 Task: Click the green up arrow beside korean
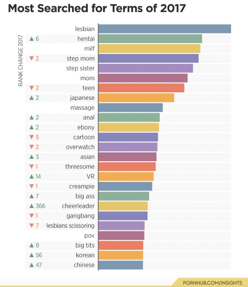click(32, 255)
